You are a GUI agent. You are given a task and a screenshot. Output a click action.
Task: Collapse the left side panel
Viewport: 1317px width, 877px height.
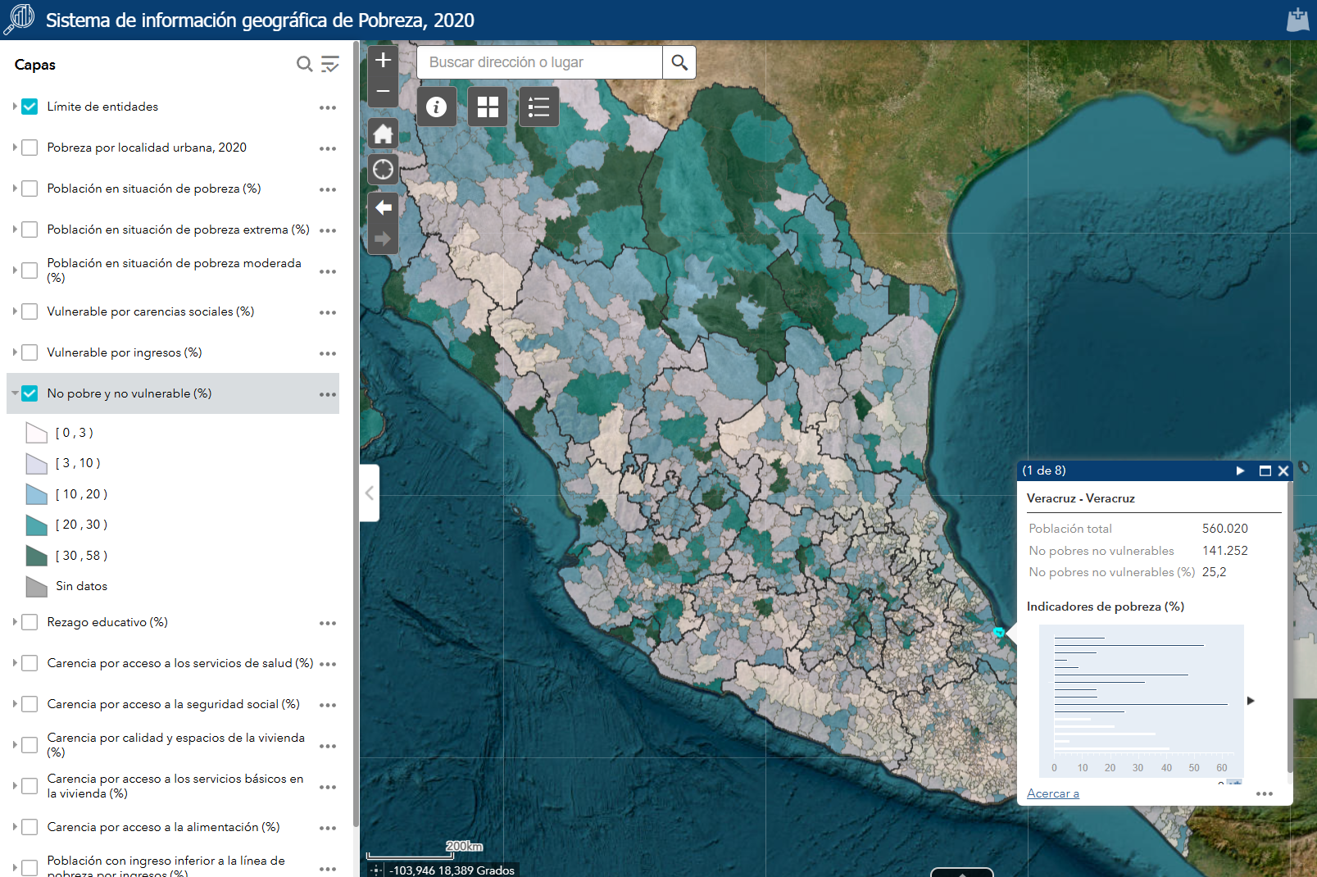[x=370, y=493]
